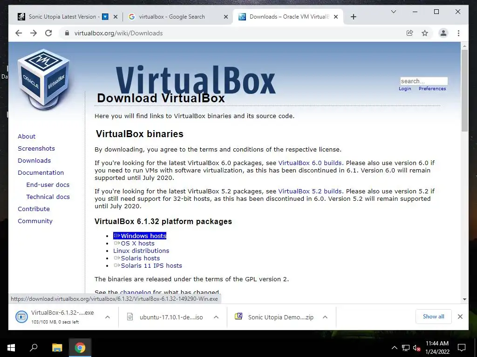Open the Screenshots sidebar link
This screenshot has height=357, width=477.
(36, 148)
